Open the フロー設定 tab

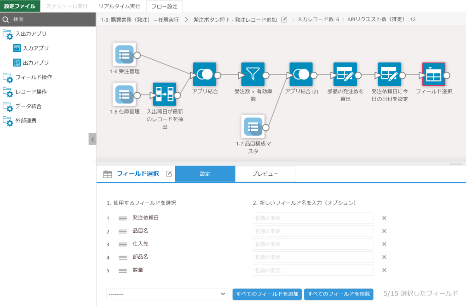pyautogui.click(x=165, y=6)
